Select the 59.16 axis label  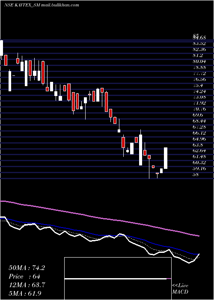tap(199, 168)
